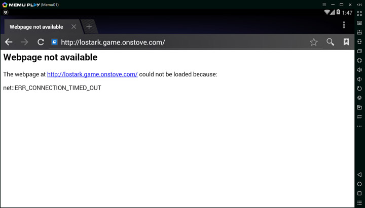Screen dimensions: 365x208
Task: Follow the lostark.game.onstove.com link in the page
Action: tap(92, 74)
